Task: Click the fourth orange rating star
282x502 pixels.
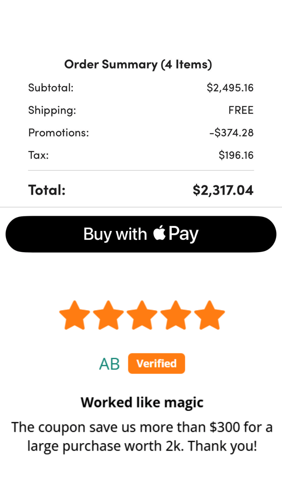Action: click(x=176, y=316)
